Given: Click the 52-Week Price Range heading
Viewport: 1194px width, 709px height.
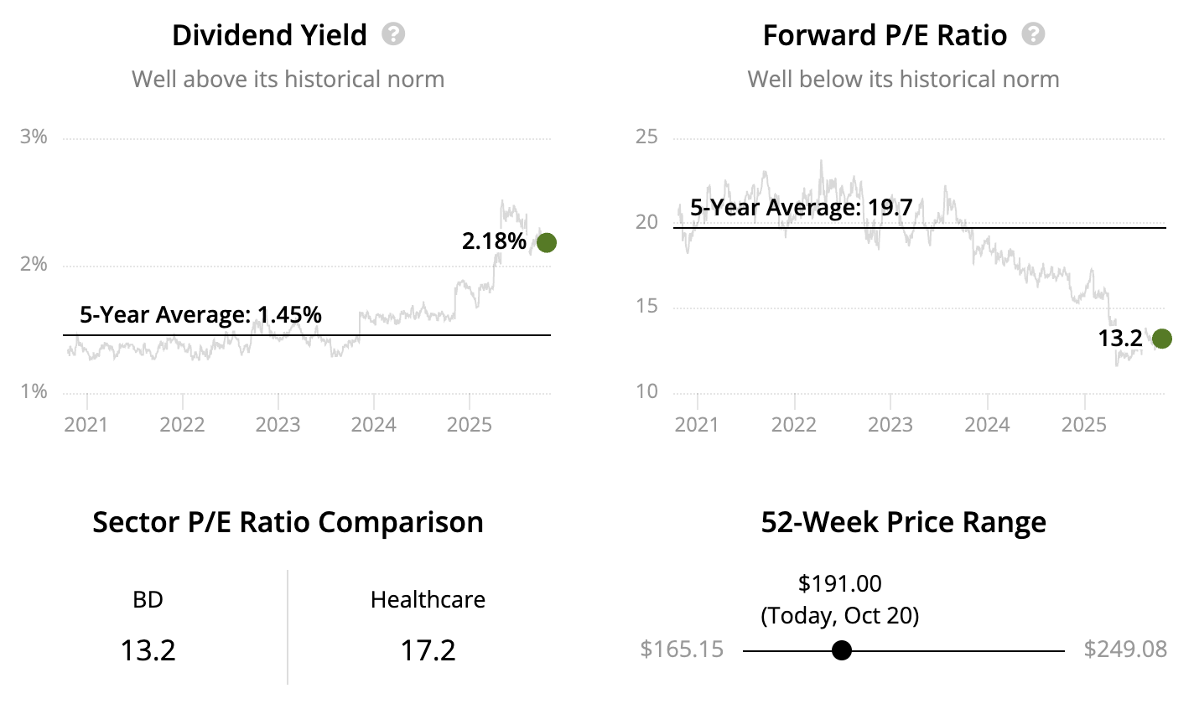Looking at the screenshot, I should click(x=903, y=522).
